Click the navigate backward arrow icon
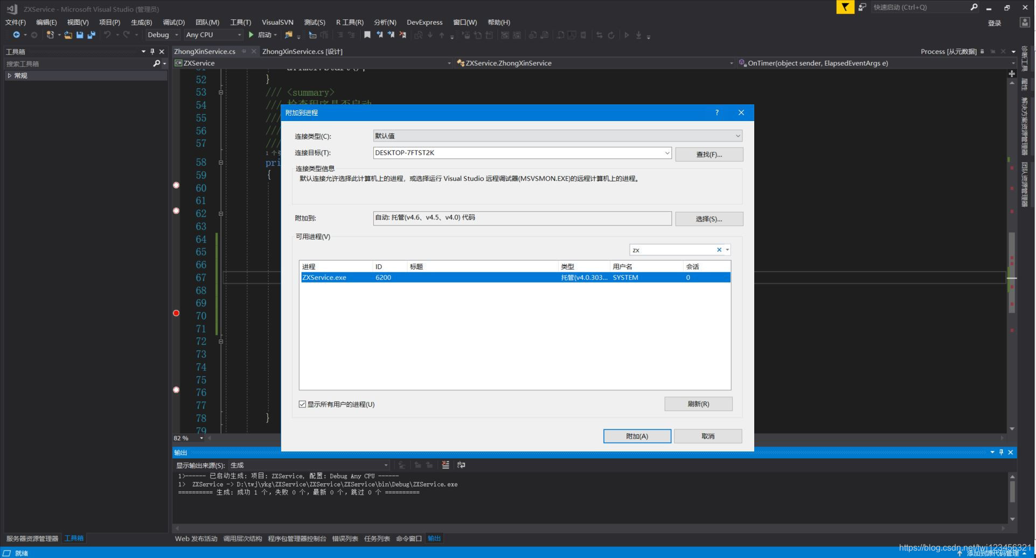The width and height of the screenshot is (1036, 558). pyautogui.click(x=16, y=35)
